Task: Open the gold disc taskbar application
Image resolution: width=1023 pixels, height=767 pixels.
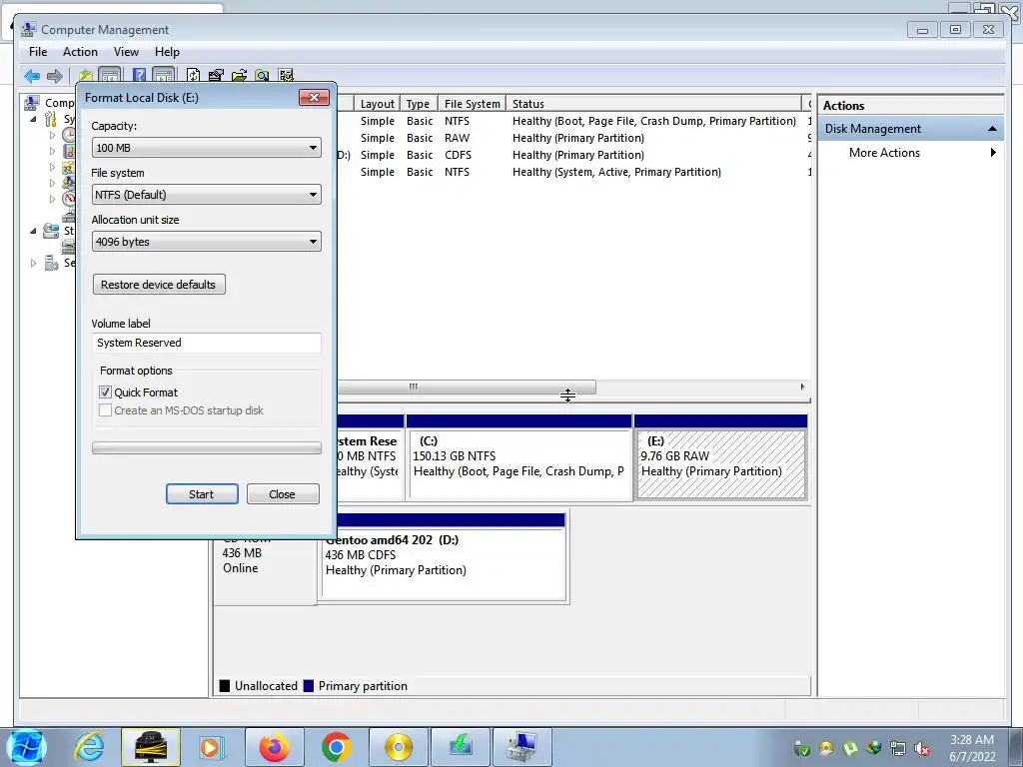Action: click(x=398, y=747)
